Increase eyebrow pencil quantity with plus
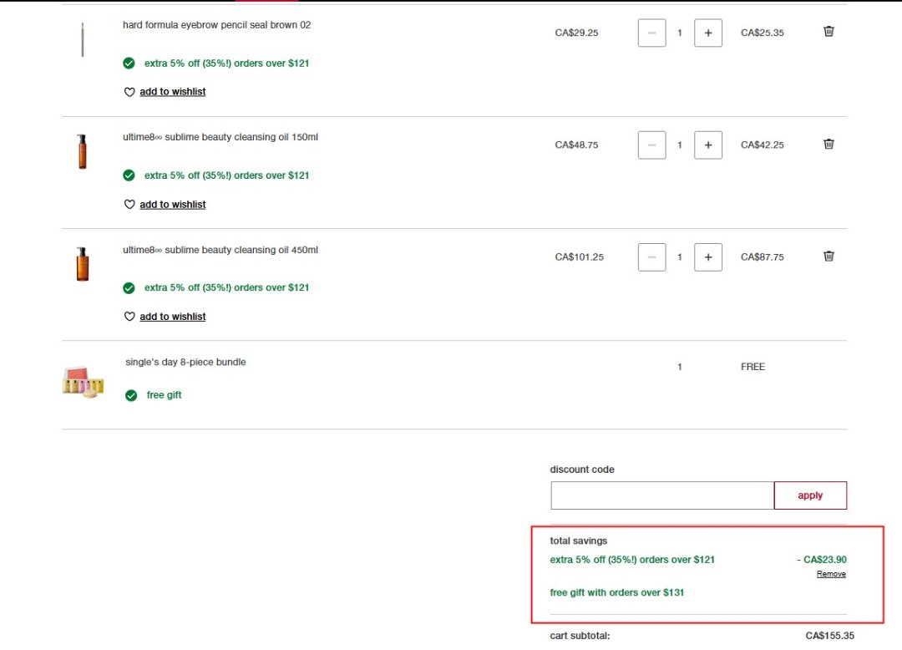Image resolution: width=902 pixels, height=650 pixels. 708,33
